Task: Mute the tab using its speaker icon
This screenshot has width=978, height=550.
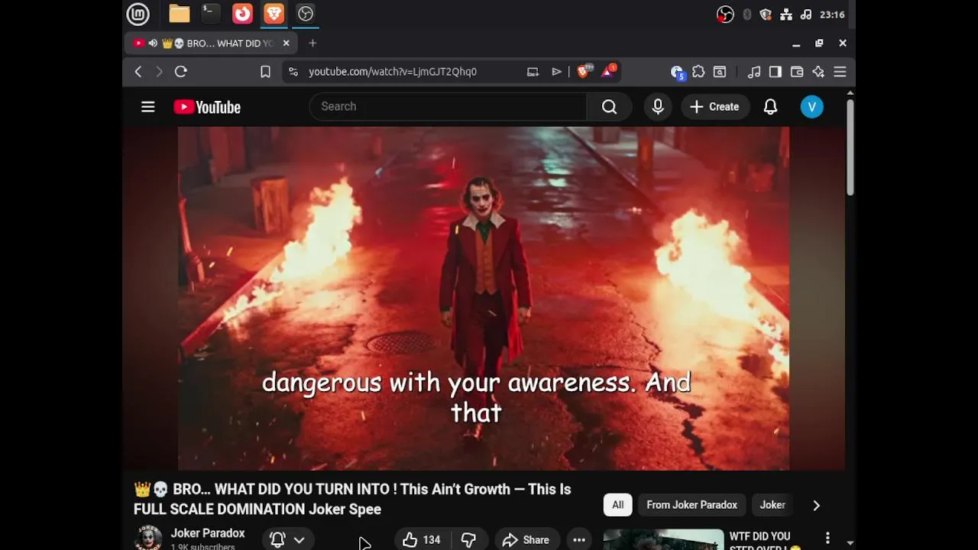Action: coord(153,44)
